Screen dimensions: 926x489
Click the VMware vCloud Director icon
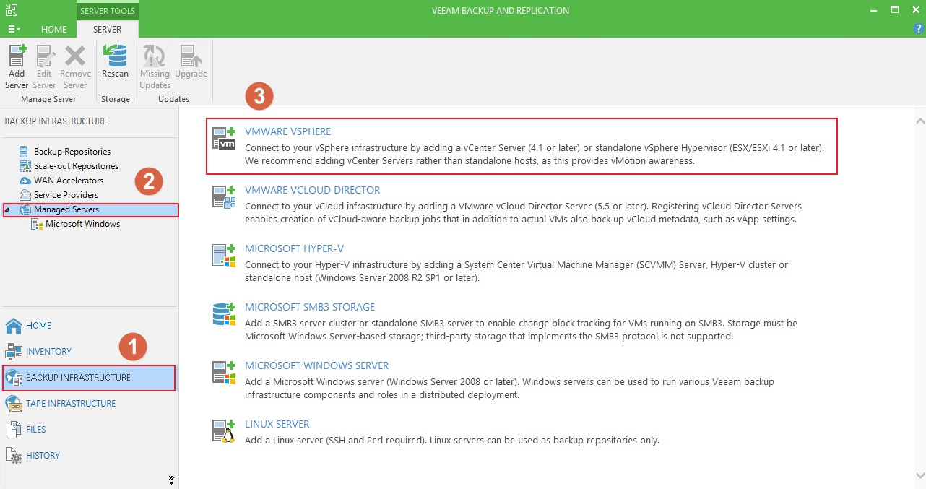click(224, 196)
